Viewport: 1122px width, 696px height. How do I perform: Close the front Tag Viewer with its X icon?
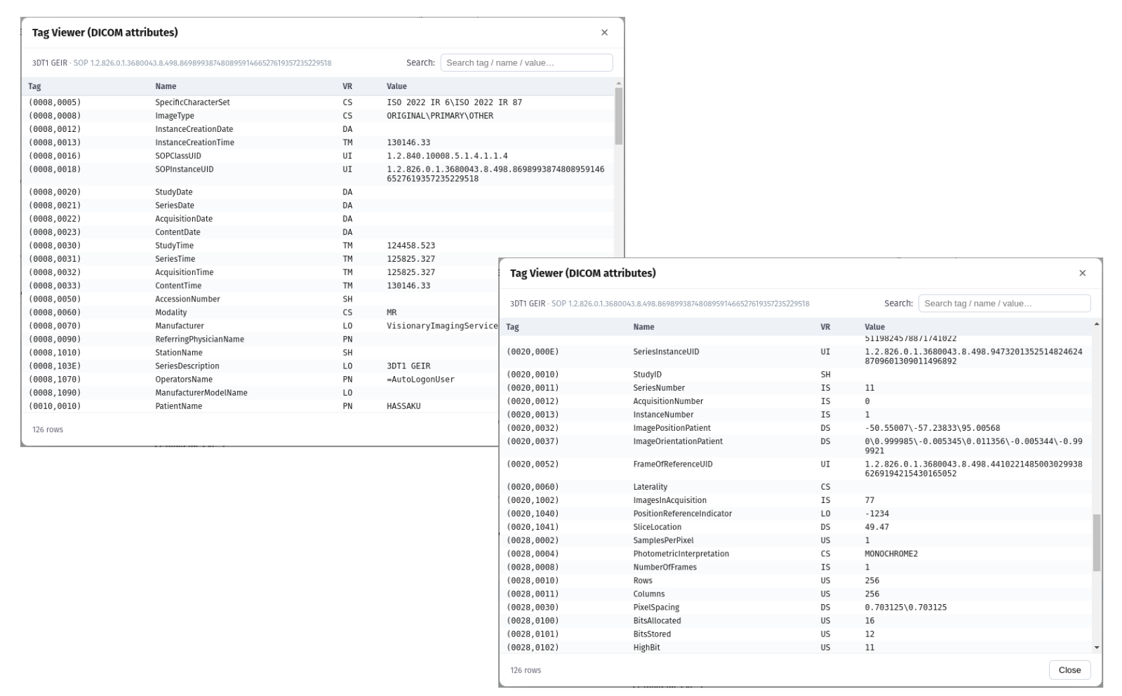coord(1082,273)
